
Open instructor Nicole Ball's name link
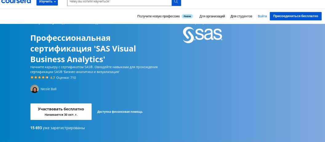coord(49,89)
